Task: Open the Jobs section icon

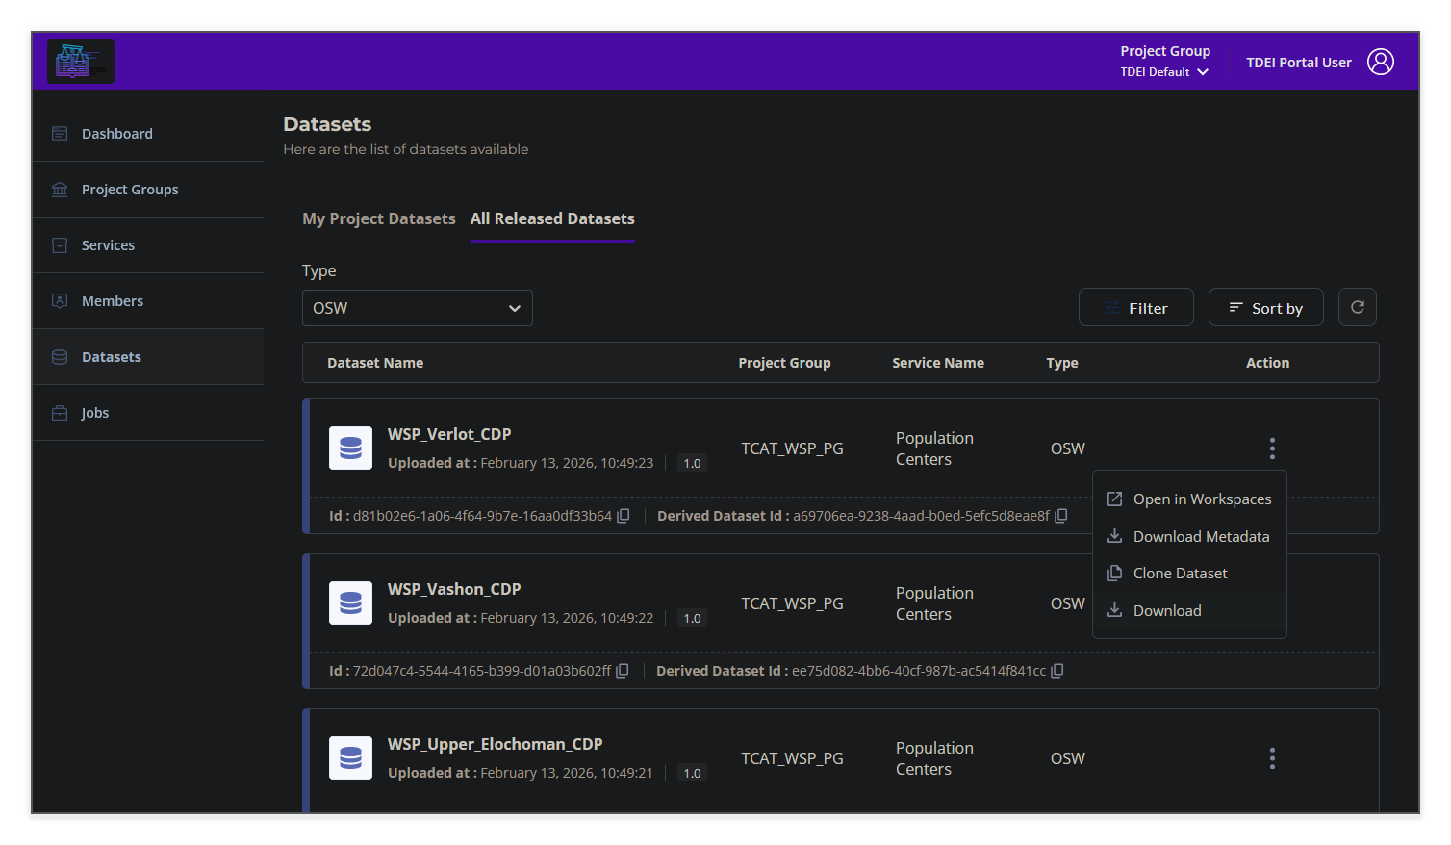Action: tap(60, 412)
